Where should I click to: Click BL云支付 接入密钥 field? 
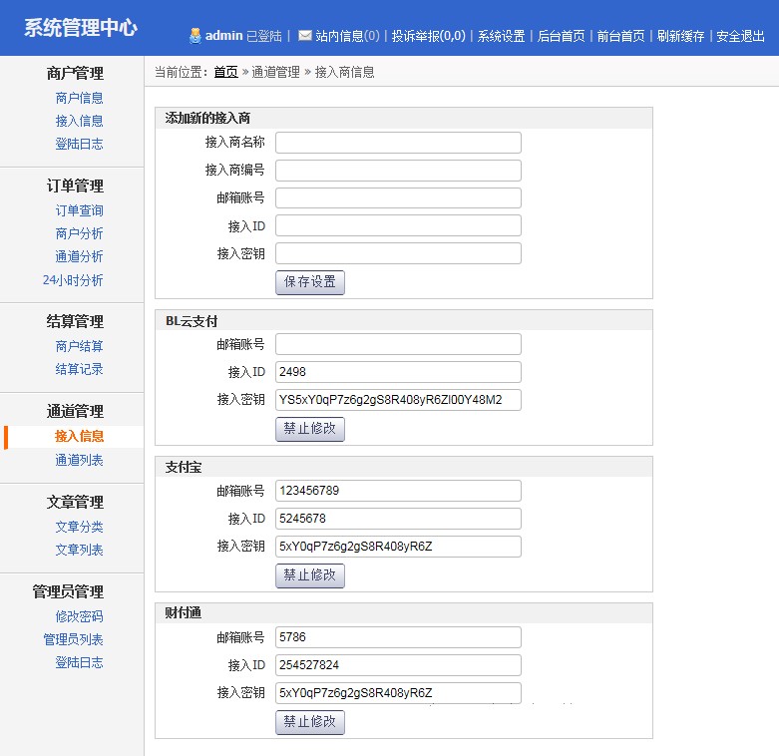398,400
